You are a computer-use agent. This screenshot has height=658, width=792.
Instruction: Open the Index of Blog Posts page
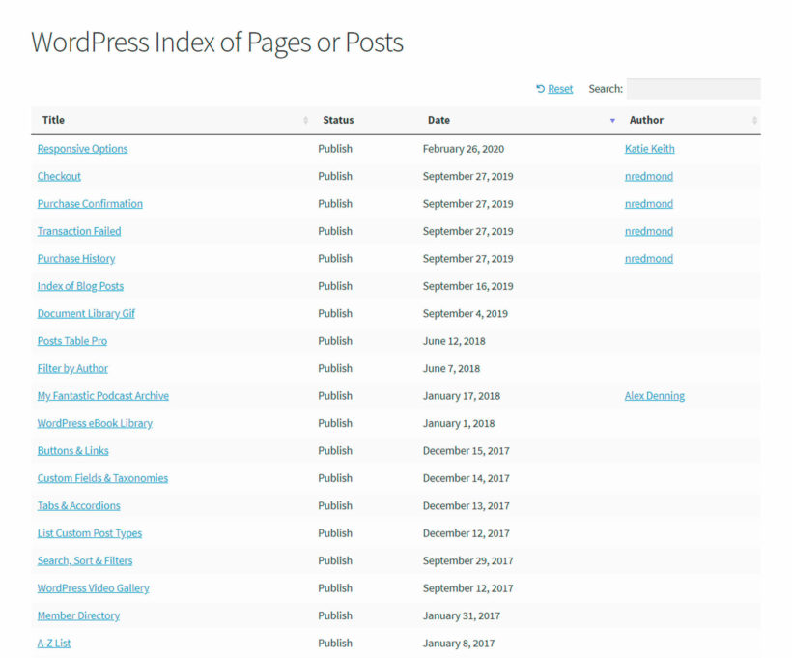80,286
